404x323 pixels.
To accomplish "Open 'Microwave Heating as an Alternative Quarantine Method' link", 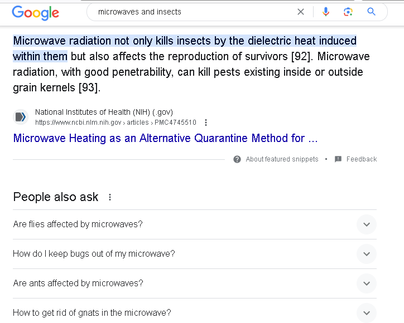I will pos(165,138).
